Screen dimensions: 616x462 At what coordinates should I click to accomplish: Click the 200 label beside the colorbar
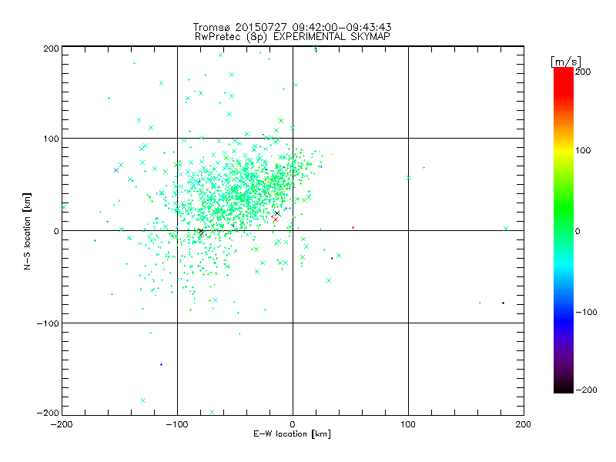pyautogui.click(x=583, y=72)
